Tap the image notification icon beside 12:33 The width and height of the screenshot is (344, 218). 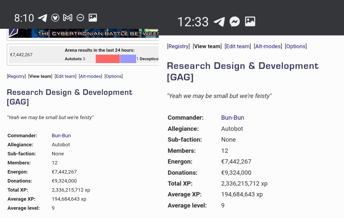coord(250,22)
